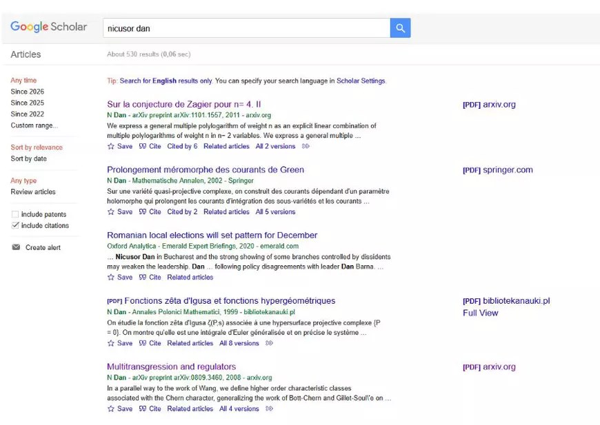The image size is (600, 425).
Task: Show more actions for Prolongement méromorphe result
Action: (306, 211)
